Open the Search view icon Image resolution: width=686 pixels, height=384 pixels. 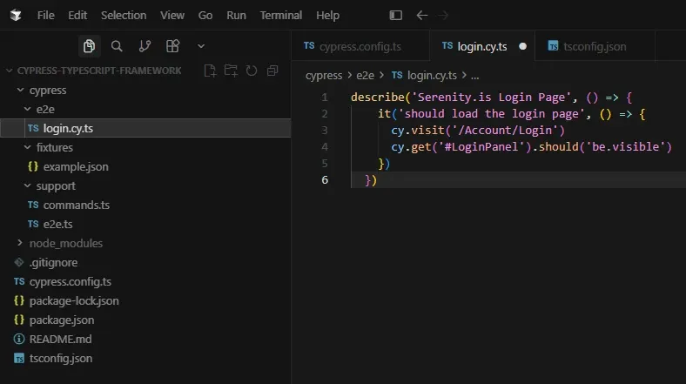(x=117, y=46)
